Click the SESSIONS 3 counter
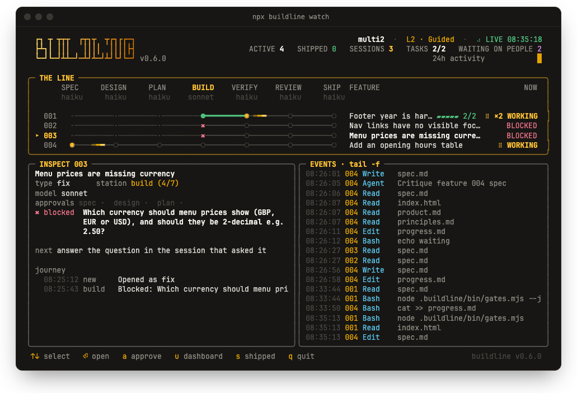The width and height of the screenshot is (577, 393). 371,49
